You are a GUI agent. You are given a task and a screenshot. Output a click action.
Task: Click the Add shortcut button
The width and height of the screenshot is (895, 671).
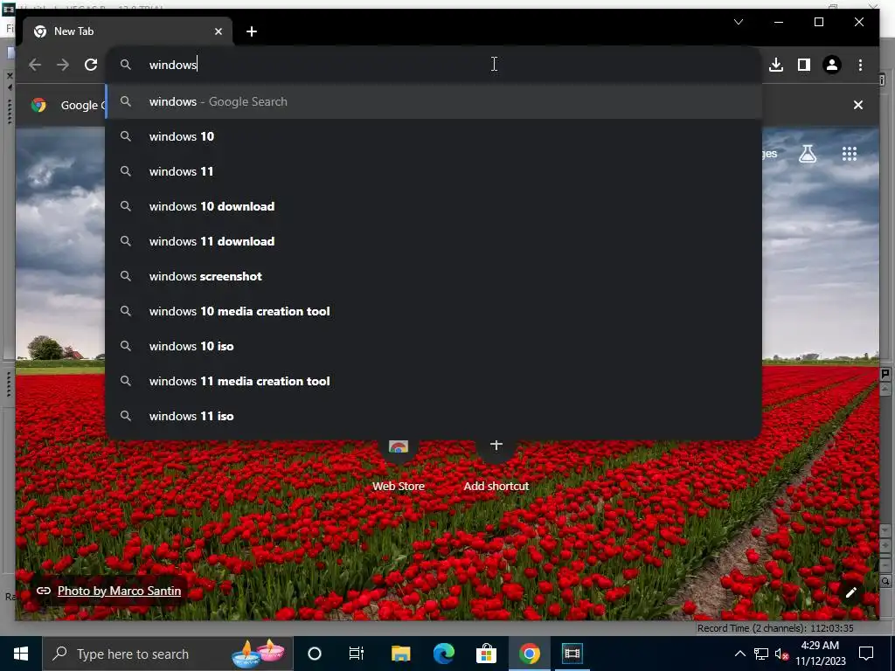pyautogui.click(x=496, y=465)
